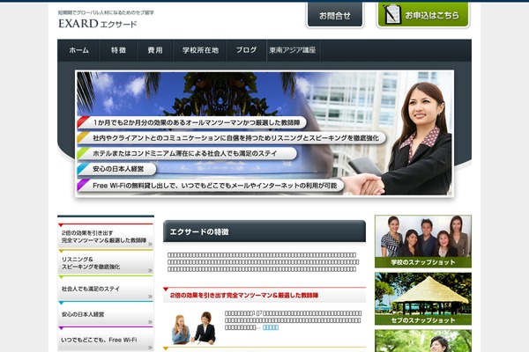
Task: Click the お申込はこちら application button
Action: click(423, 15)
